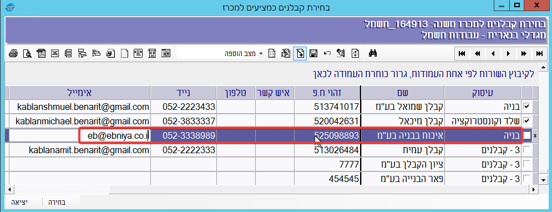Image resolution: width=552 pixels, height=212 pixels.
Task: Open the print preview magnifier icon
Action: 27,53
